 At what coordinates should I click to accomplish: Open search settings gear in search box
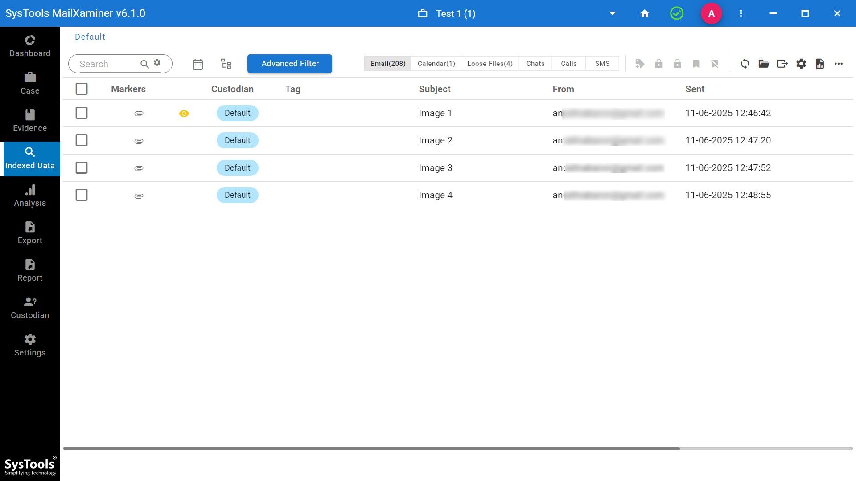pyautogui.click(x=157, y=63)
